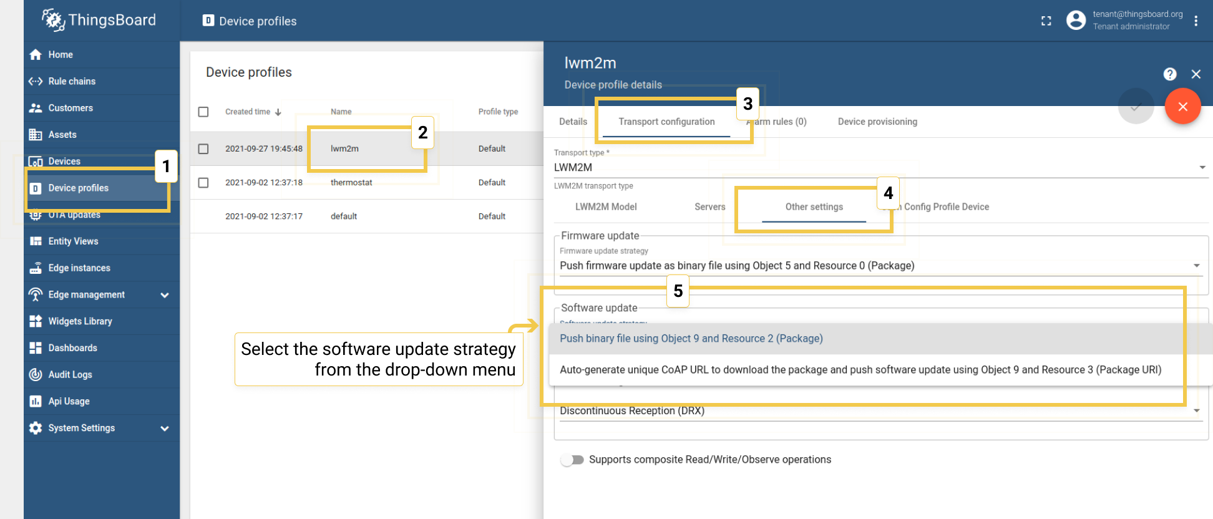Expand the Edge management menu

165,295
